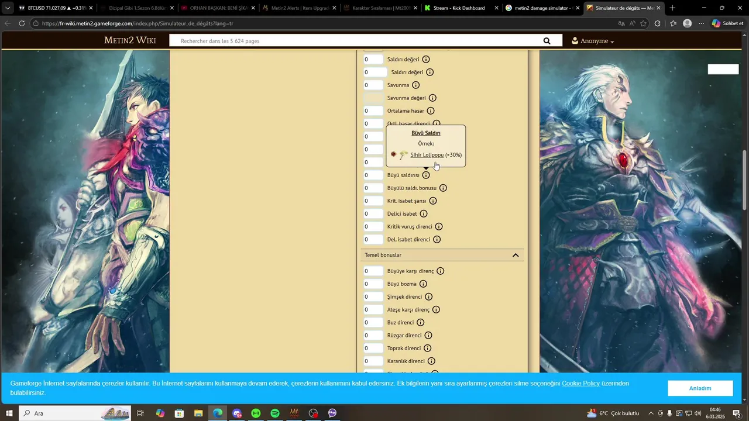Click the Savunma value field
Viewport: 749px width, 421px height.
click(373, 85)
